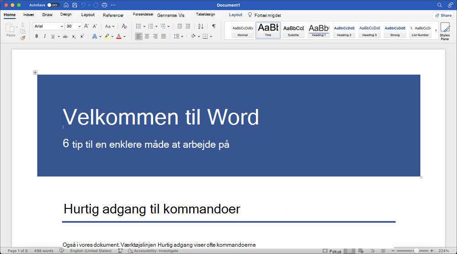
Task: Apply shading with paint bucket
Action: (193, 36)
